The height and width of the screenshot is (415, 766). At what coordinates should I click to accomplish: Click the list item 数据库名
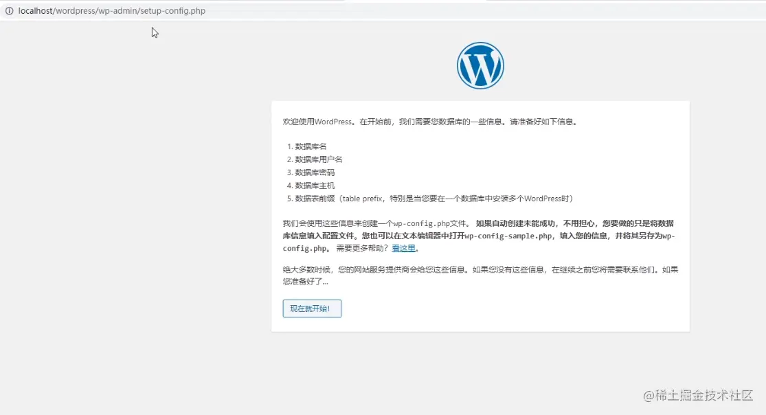pos(311,146)
